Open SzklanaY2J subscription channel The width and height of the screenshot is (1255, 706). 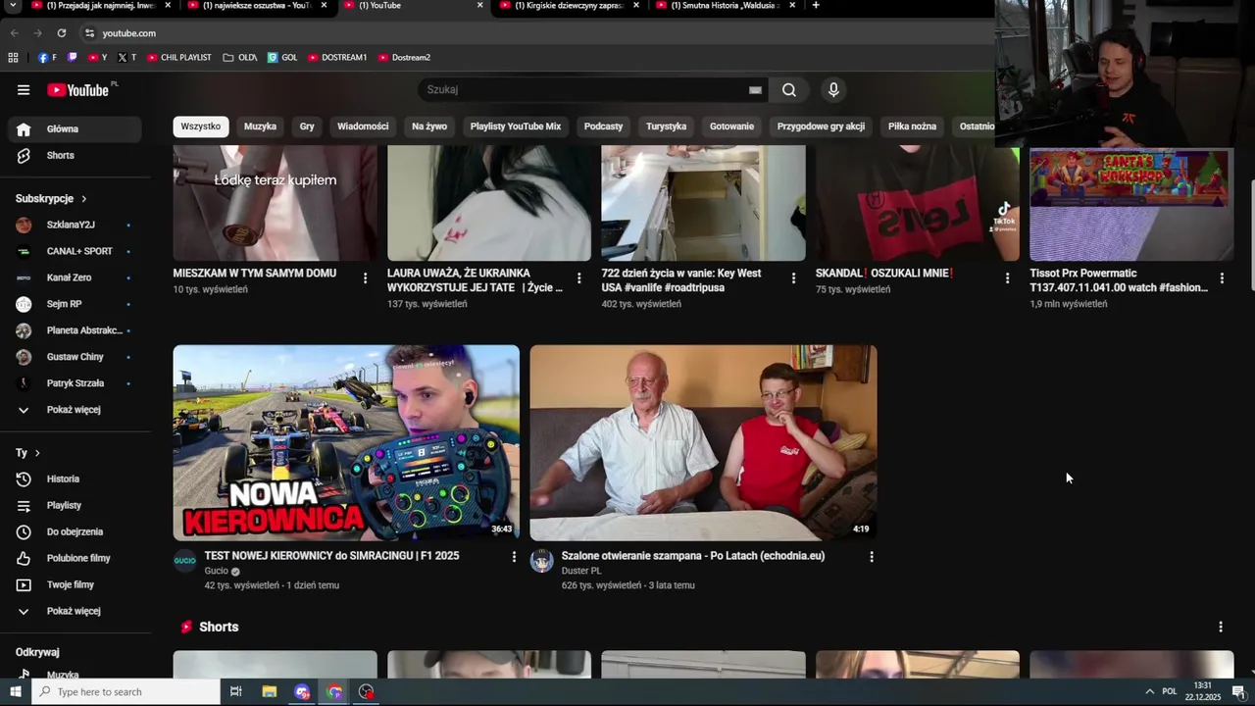(75, 226)
